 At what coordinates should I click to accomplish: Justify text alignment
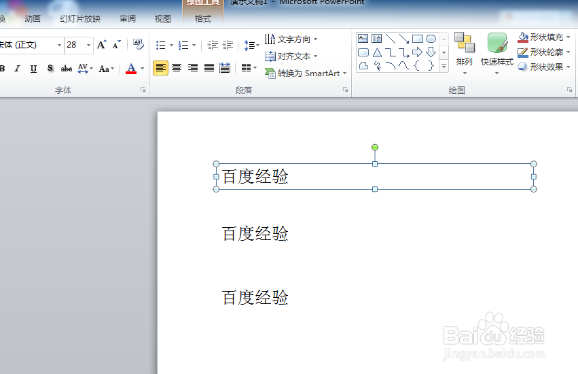209,68
